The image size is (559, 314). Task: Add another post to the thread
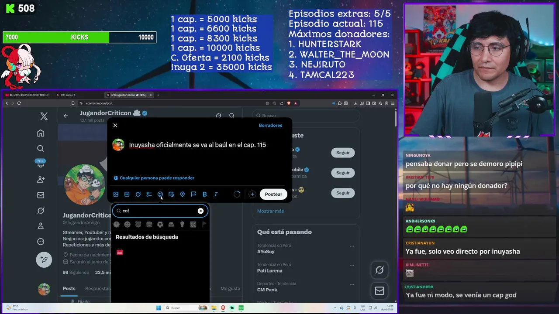click(252, 194)
